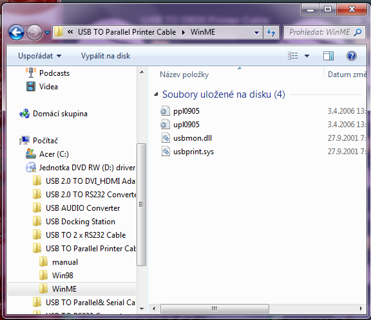Focus the Prohledat: WinME search box
The image size is (371, 320).
tap(319, 32)
